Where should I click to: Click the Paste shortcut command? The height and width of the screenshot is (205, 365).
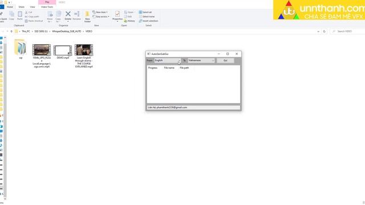pos(34,21)
